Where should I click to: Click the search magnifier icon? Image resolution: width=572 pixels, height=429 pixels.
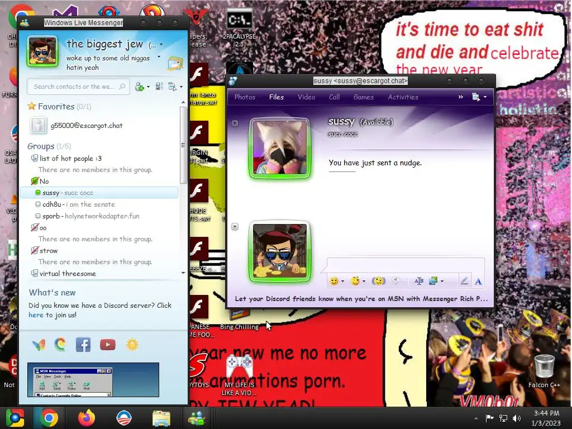[x=122, y=87]
